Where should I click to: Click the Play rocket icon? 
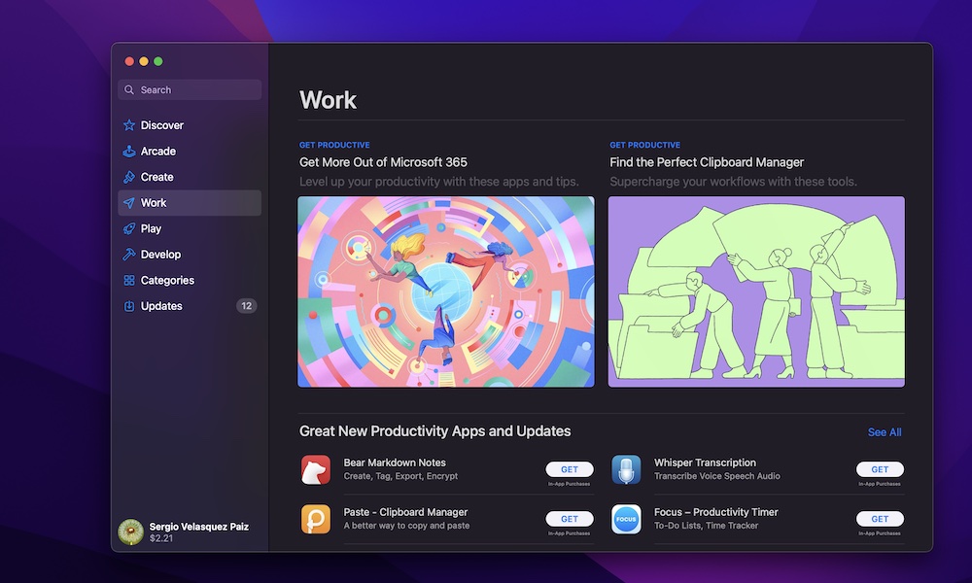(x=129, y=228)
